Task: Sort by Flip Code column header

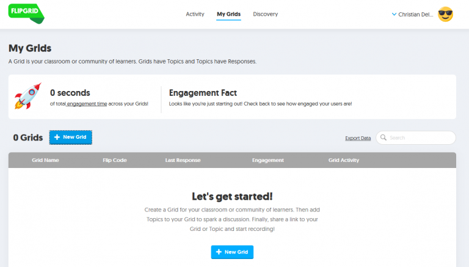Action: click(115, 160)
